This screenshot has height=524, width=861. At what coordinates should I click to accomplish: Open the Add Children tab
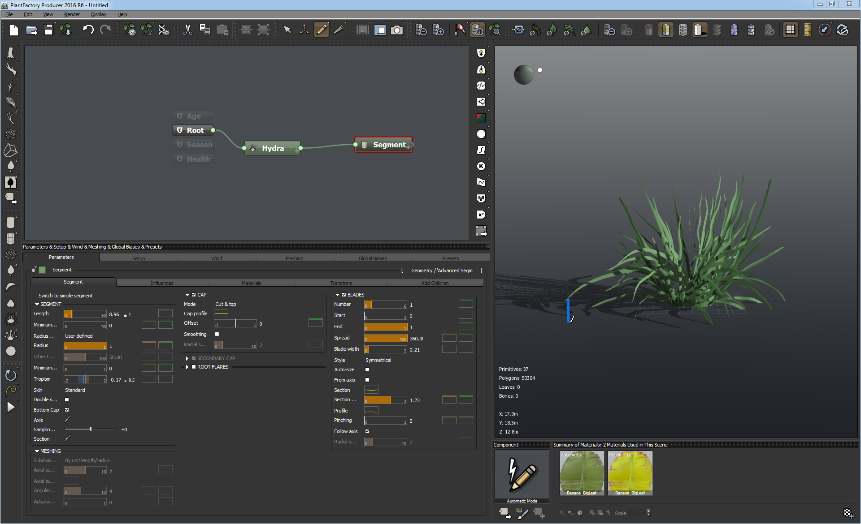(x=435, y=283)
